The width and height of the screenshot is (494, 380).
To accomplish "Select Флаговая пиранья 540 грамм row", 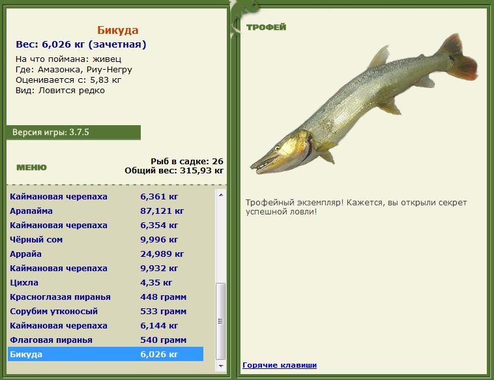I will (106, 340).
